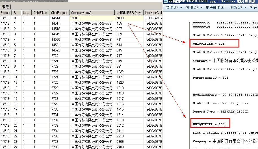The width and height of the screenshot is (258, 149).
Task: Select ChildPageId cell 7731
Action: [x=59, y=115]
